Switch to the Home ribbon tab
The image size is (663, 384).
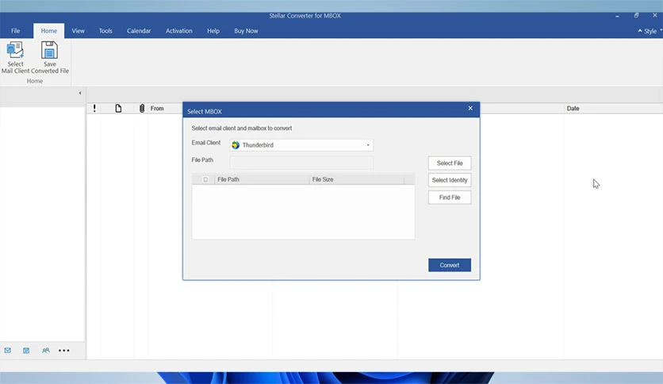(49, 31)
